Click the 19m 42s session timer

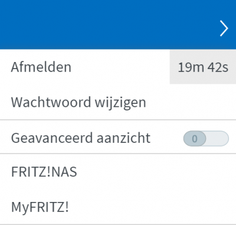click(203, 67)
